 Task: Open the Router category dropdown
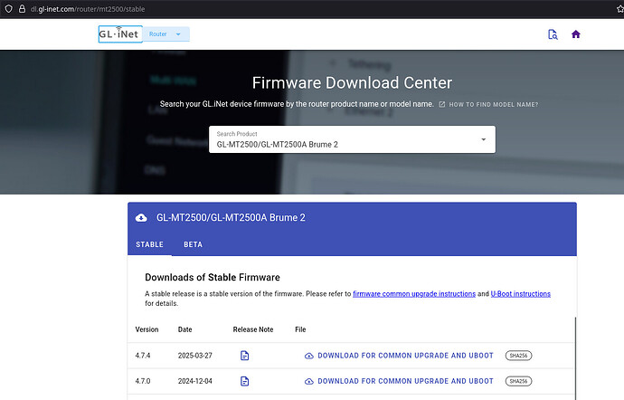[166, 34]
